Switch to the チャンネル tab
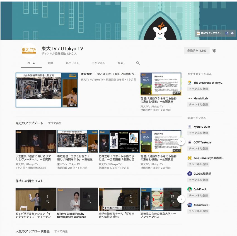Image resolution: width=237 pixels, height=236 pixels. tap(98, 63)
